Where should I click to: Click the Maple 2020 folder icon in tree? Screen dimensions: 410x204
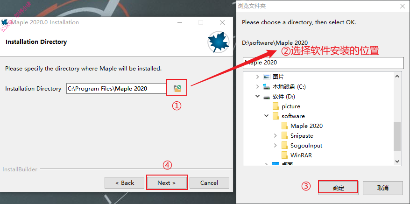(x=284, y=126)
